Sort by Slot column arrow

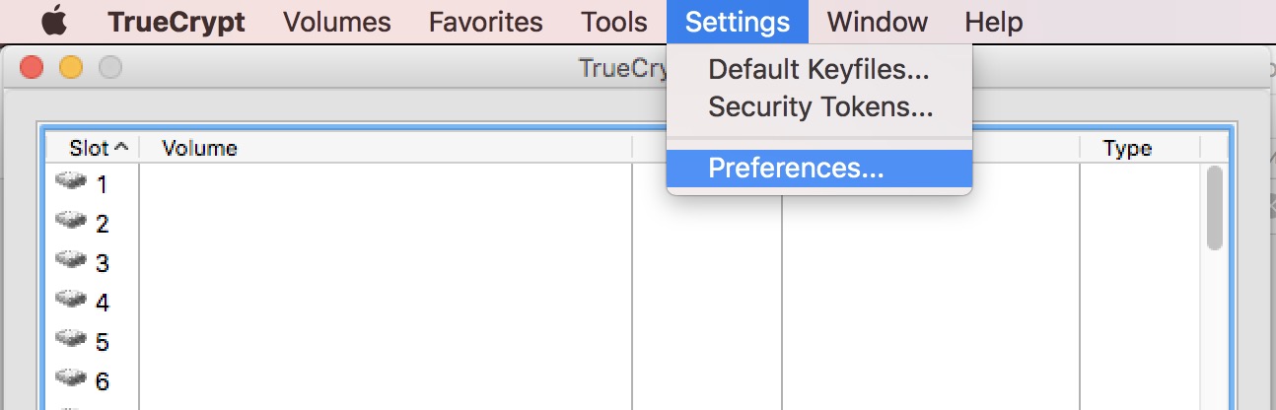click(x=121, y=148)
